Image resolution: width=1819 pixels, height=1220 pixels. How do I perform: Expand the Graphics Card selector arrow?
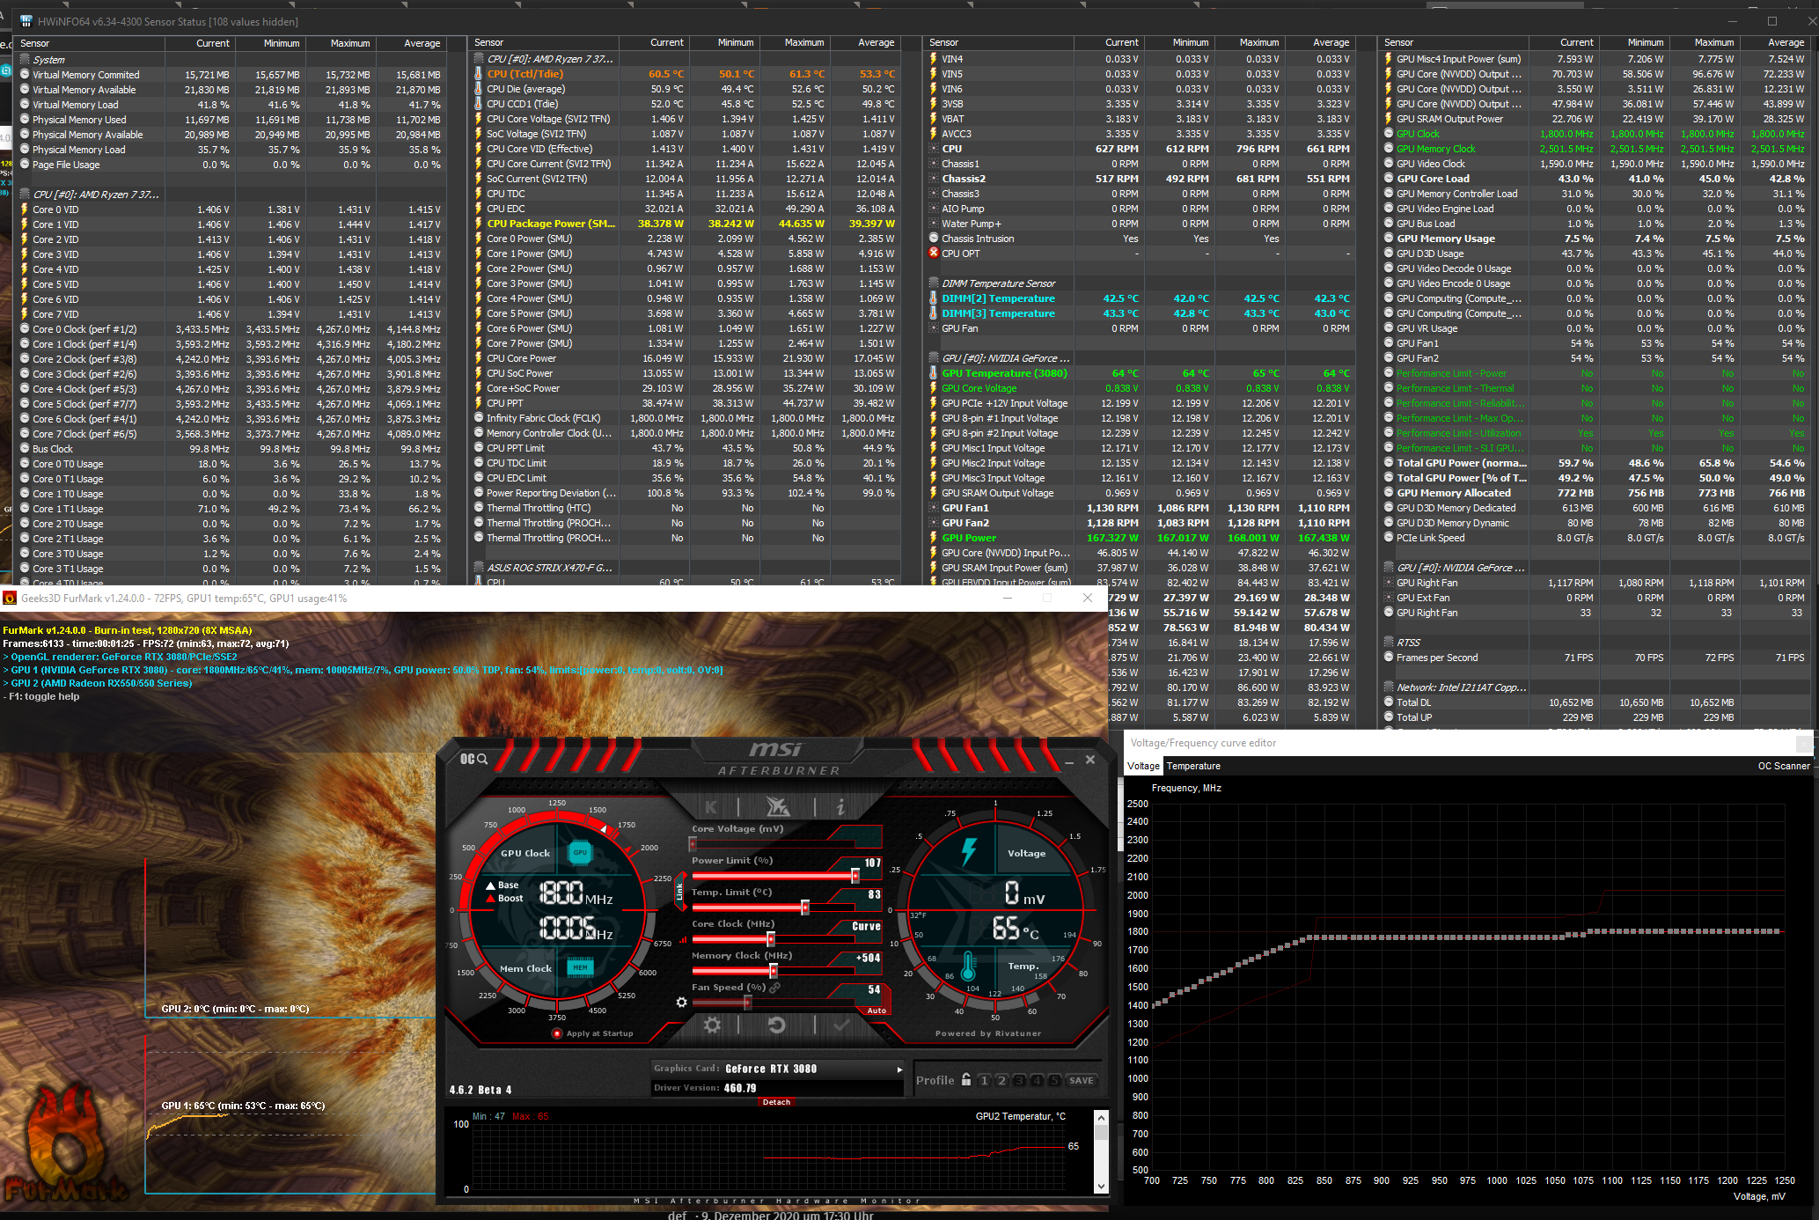[899, 1069]
